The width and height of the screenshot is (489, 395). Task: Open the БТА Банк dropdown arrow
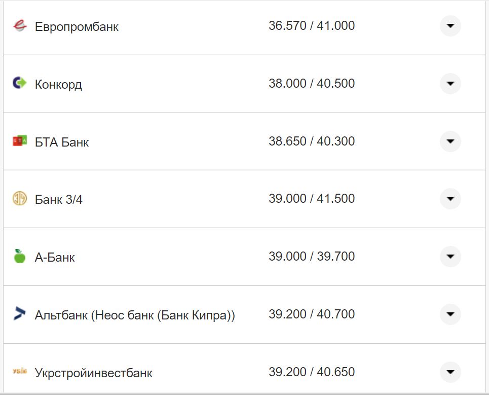[x=450, y=141]
